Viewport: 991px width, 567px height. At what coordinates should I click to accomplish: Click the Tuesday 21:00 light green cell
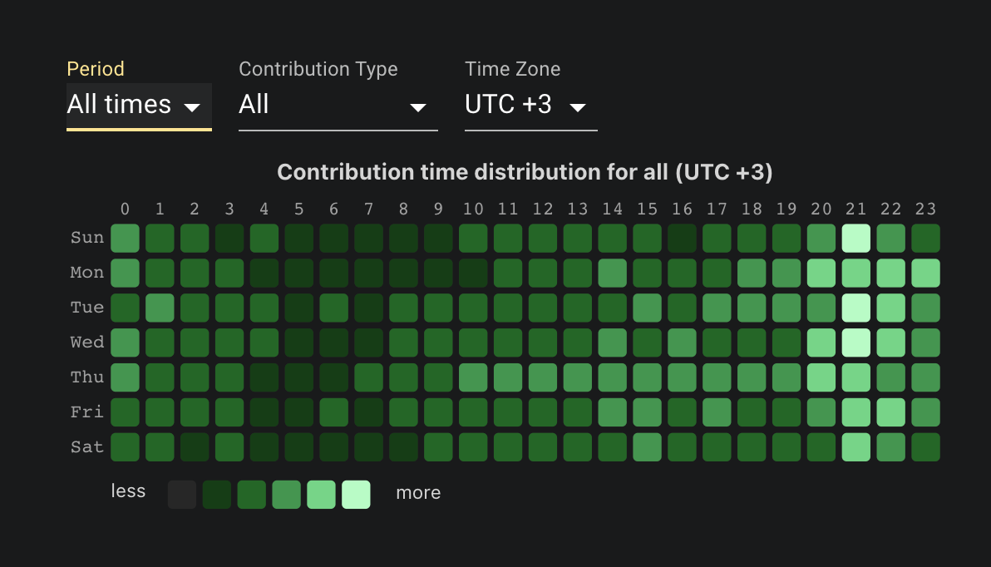(x=855, y=307)
